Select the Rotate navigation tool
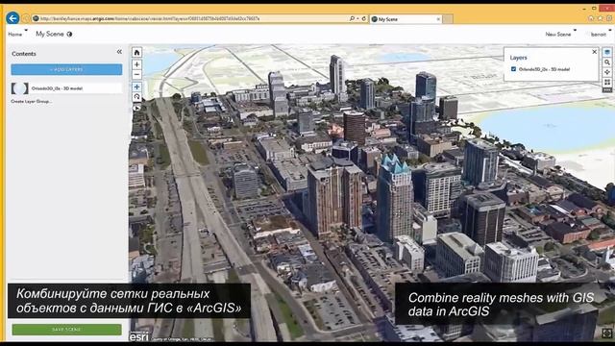The image size is (615, 346). [136, 96]
